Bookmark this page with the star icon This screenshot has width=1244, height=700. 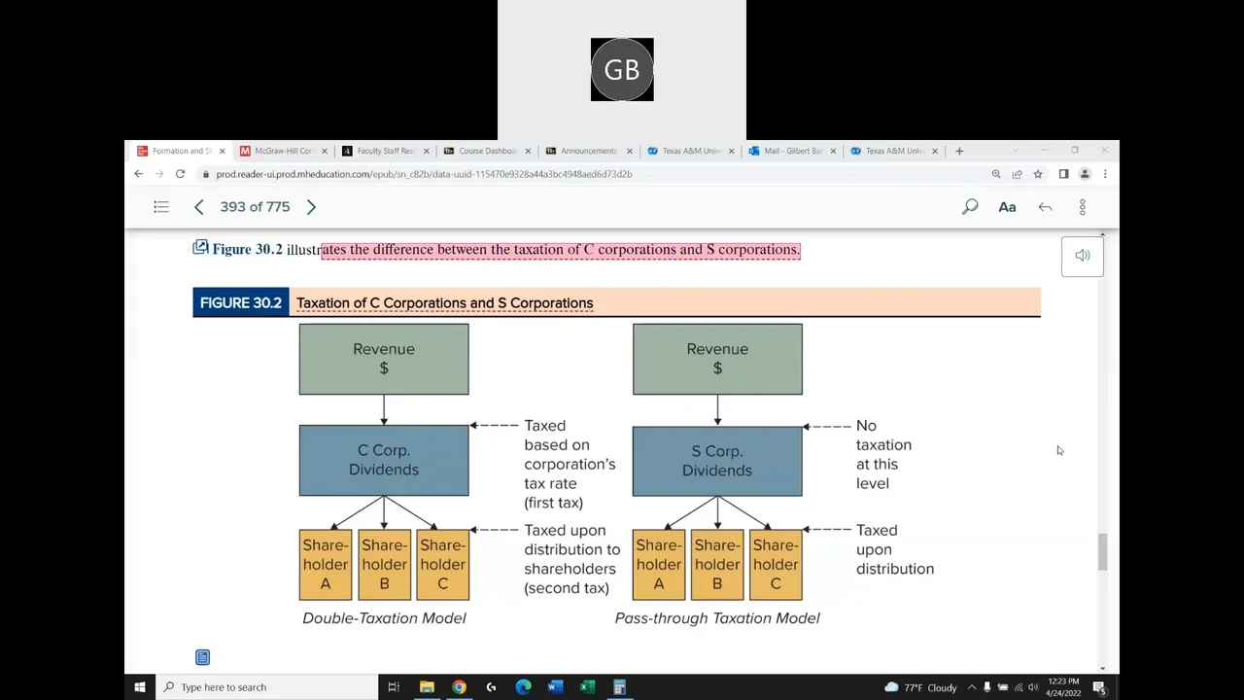coord(1038,174)
